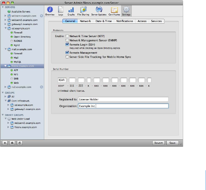Image resolution: width=206 pixels, height=190 pixels.
Task: Click the refresh button in bottom bar
Action: coord(20,143)
